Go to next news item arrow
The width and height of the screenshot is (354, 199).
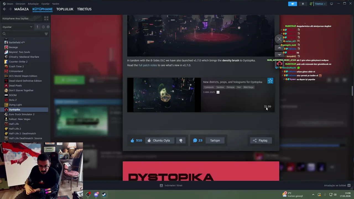pyautogui.click(x=280, y=55)
